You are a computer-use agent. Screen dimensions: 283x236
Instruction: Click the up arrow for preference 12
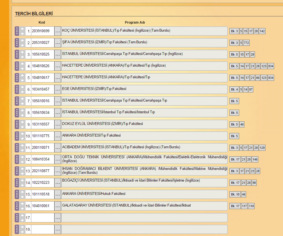click(x=22, y=157)
